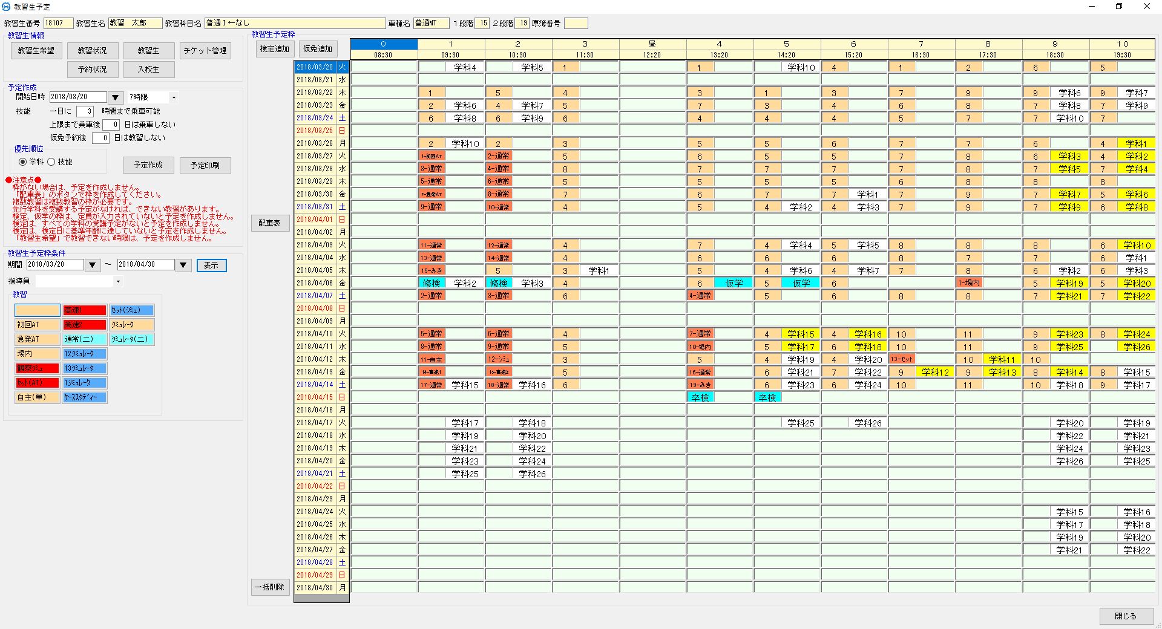Click the 仮学 cell in period 5

[801, 283]
